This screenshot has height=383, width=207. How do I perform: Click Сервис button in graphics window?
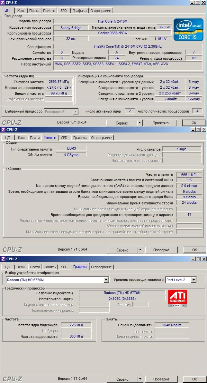pos(122,379)
